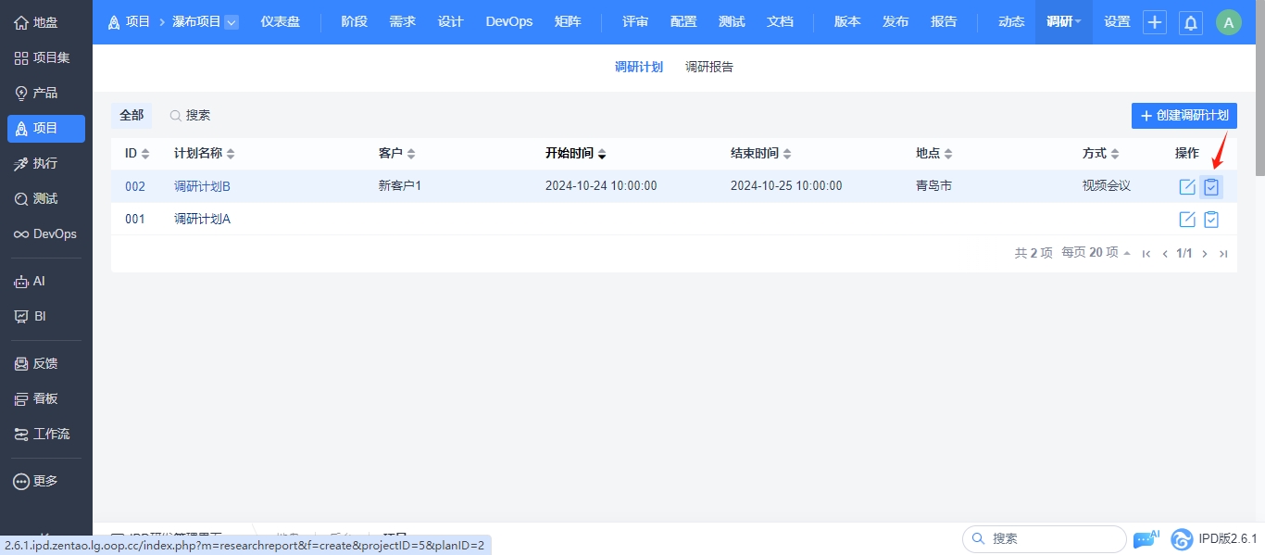Viewport: 1265px width, 555px height.
Task: Go to the next page of results
Action: click(x=1205, y=254)
